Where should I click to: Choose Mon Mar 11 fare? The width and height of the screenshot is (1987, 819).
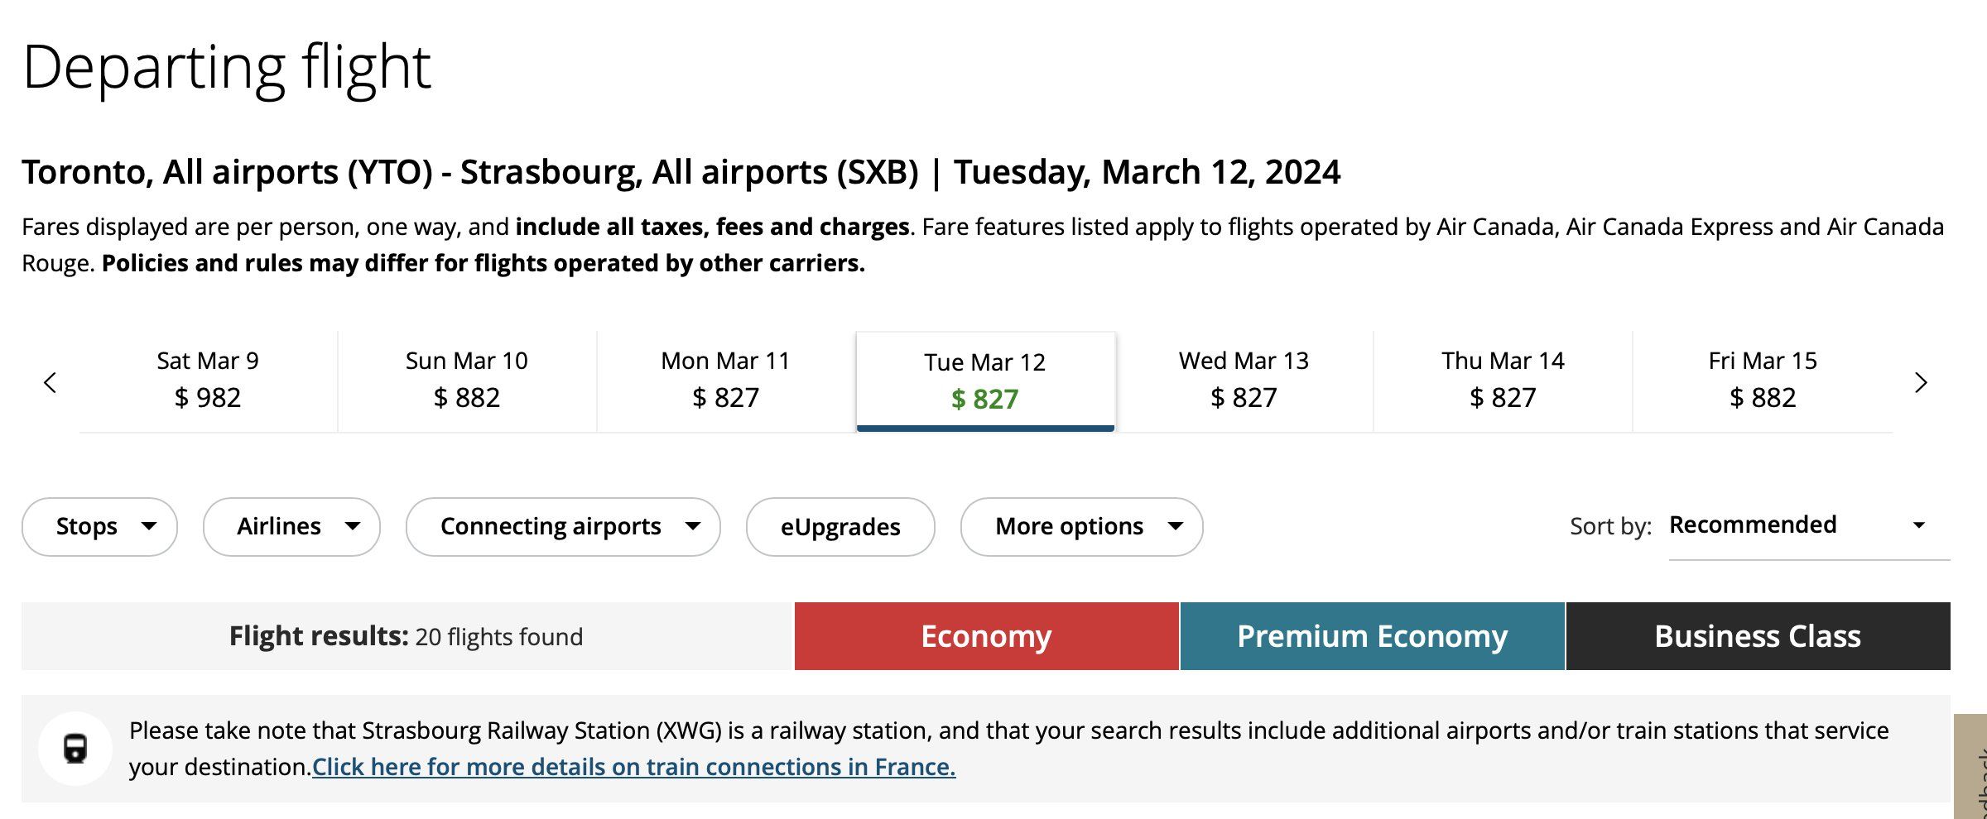726,381
